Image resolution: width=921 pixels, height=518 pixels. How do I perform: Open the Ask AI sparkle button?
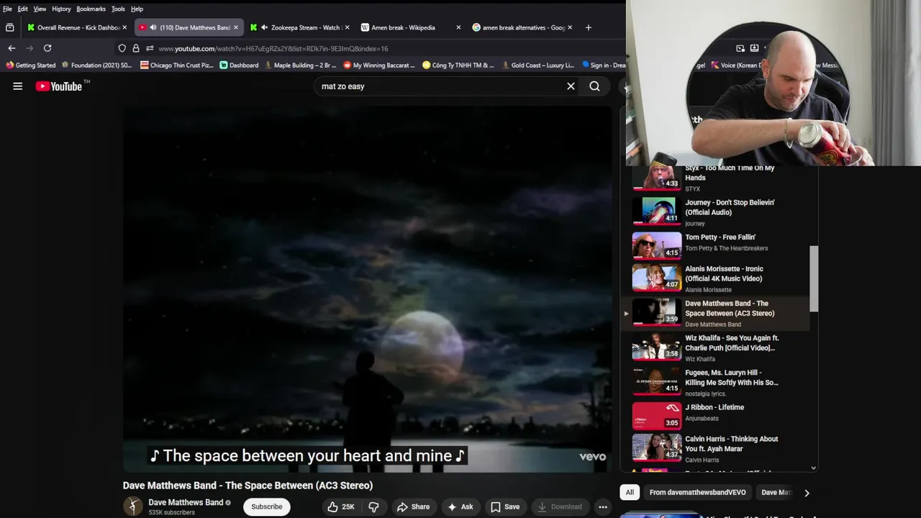click(460, 506)
